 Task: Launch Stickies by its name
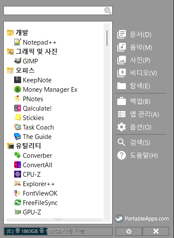coord(34,118)
